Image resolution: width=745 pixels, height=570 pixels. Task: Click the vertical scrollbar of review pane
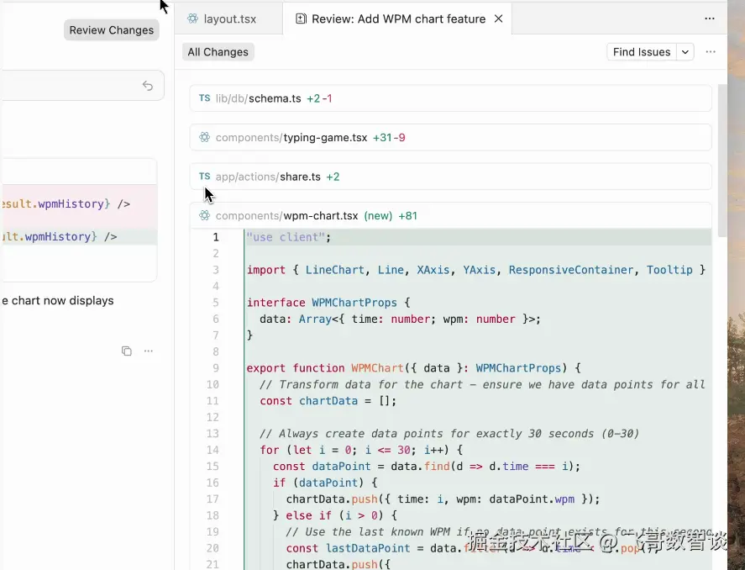[721, 160]
